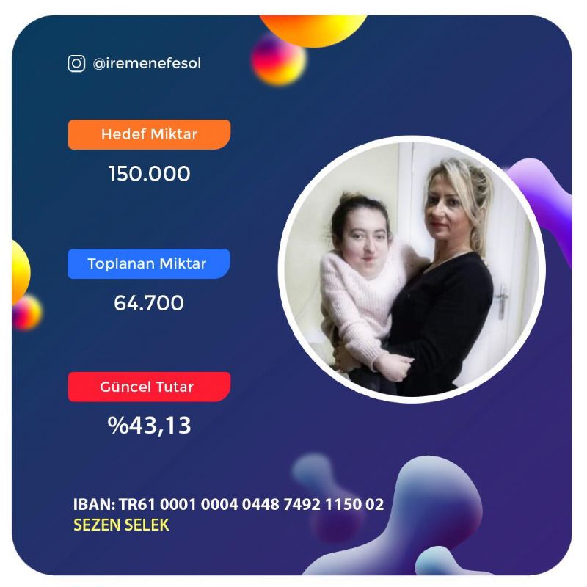Open the @iremenefesol handle
Image resolution: width=587 pixels, height=587 pixels.
coord(147,63)
